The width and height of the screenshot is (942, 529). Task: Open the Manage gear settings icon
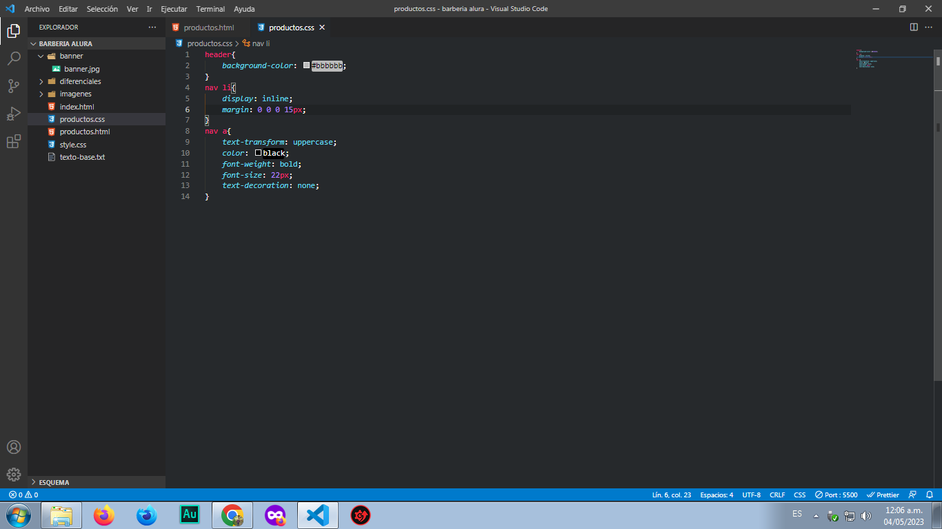coord(14,475)
